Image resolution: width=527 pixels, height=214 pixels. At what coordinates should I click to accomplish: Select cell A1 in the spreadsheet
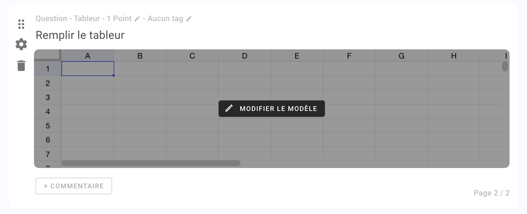(88, 68)
